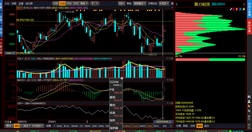Click the 日线 period label at the bottom-left of the timeline
The image size is (252, 132).
coord(8,122)
